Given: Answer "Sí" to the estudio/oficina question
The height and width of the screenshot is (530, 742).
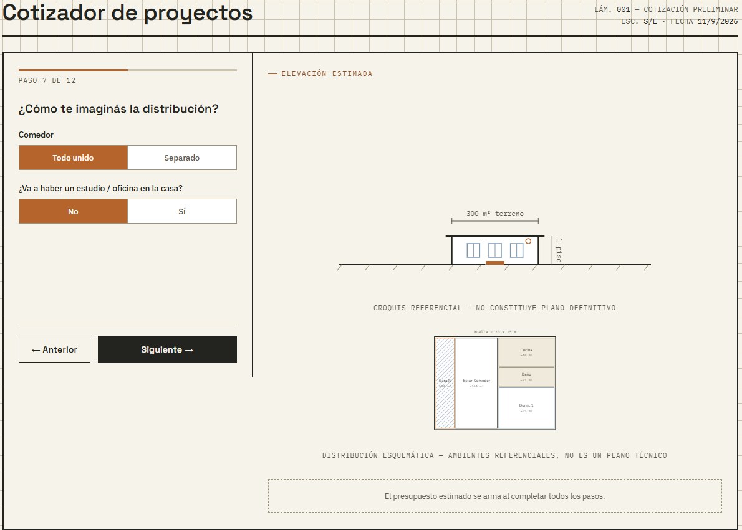Looking at the screenshot, I should tap(181, 211).
